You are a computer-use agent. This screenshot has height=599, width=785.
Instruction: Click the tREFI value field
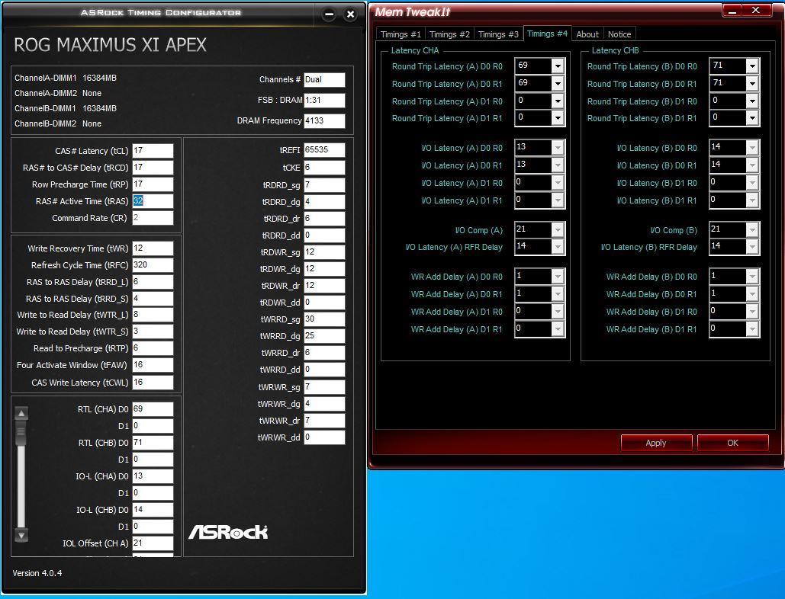324,150
